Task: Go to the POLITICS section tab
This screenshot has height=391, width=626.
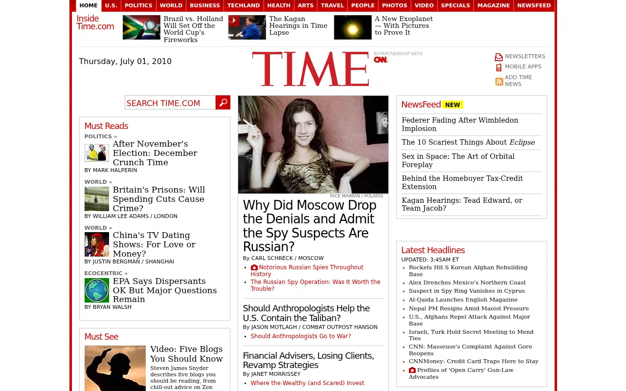Action: point(138,5)
